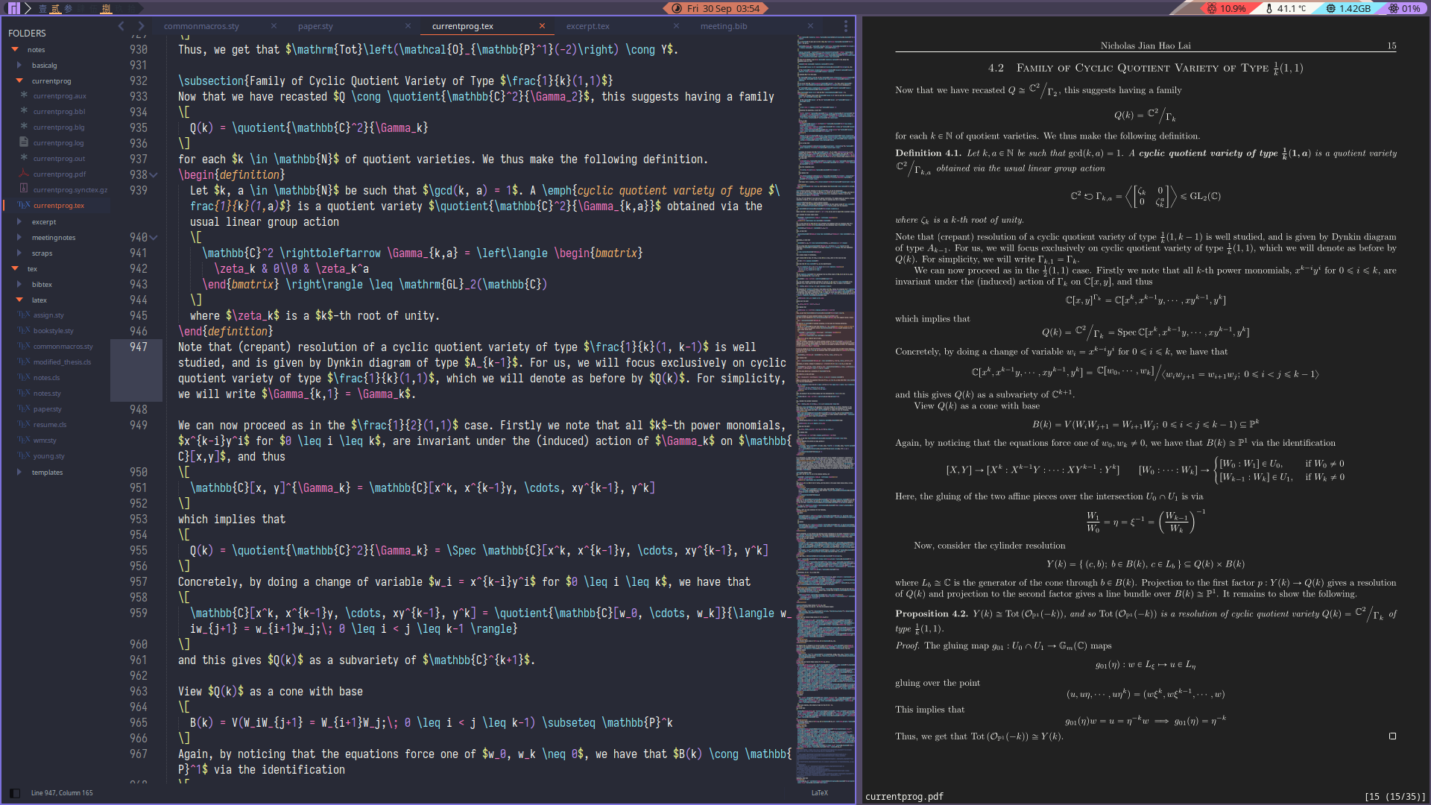Expand the templates folder

[x=19, y=472]
